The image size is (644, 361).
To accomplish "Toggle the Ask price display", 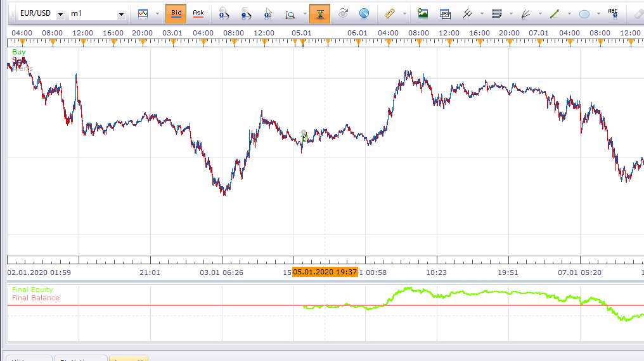I will [198, 13].
